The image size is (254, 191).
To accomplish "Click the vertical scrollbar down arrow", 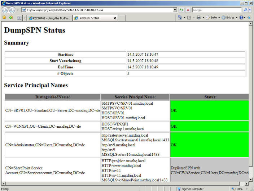I will point(251,179).
